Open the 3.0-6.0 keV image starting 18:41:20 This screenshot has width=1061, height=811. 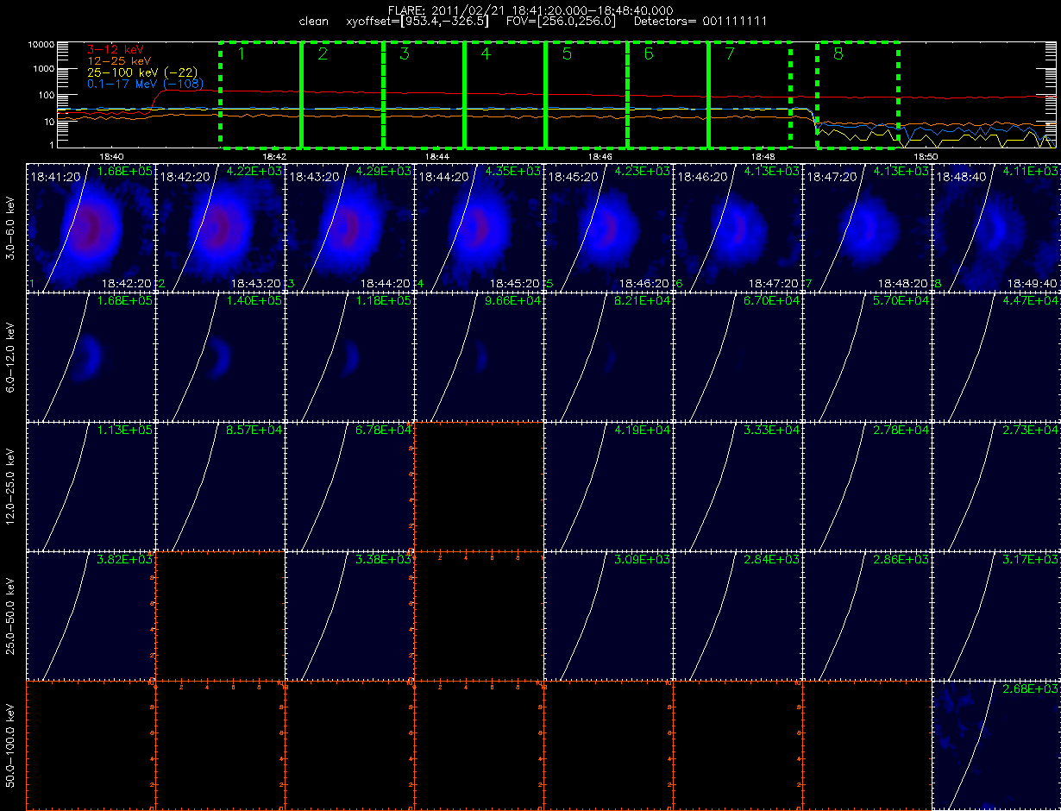(91, 227)
